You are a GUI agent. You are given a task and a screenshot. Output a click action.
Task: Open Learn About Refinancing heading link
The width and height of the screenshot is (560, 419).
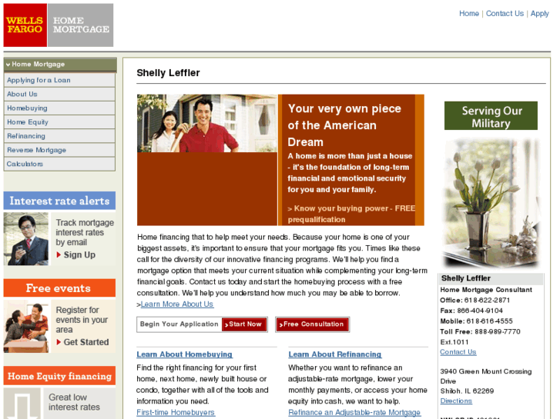335,354
